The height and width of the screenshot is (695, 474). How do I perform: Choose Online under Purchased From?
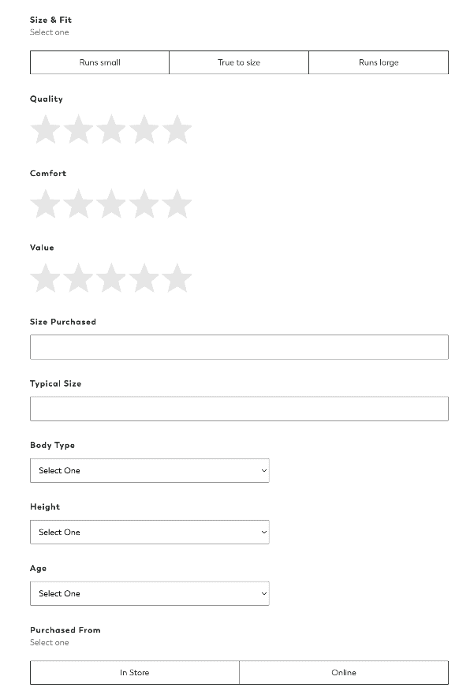(x=344, y=673)
